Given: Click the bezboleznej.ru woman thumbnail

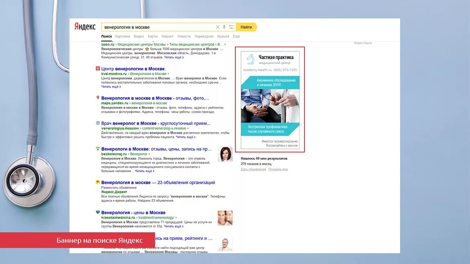Looking at the screenshot, I should (x=225, y=154).
